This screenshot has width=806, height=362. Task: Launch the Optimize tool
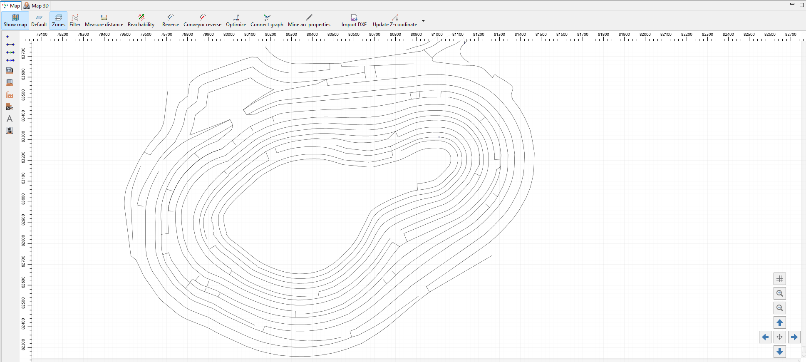236,20
